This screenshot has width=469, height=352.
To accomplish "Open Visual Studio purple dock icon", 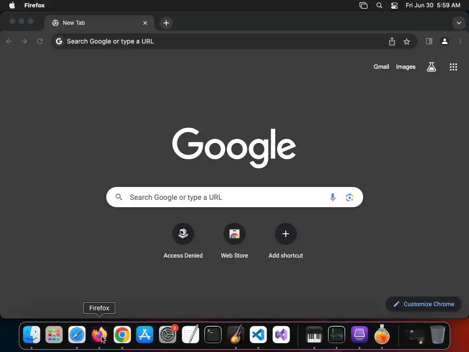I will click(x=281, y=334).
